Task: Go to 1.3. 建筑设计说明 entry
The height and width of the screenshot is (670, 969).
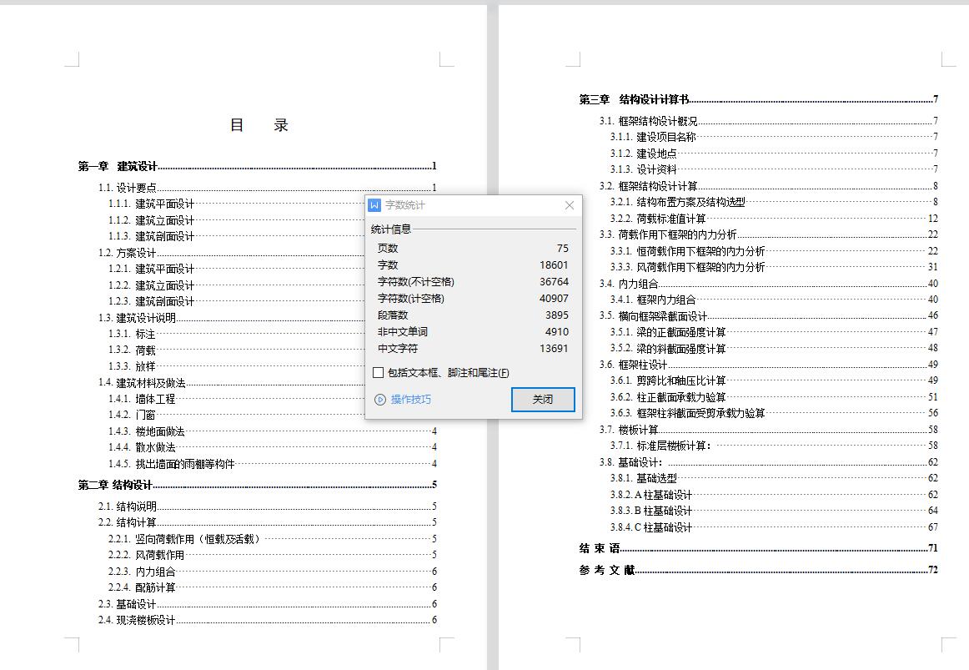Action: tap(231, 318)
